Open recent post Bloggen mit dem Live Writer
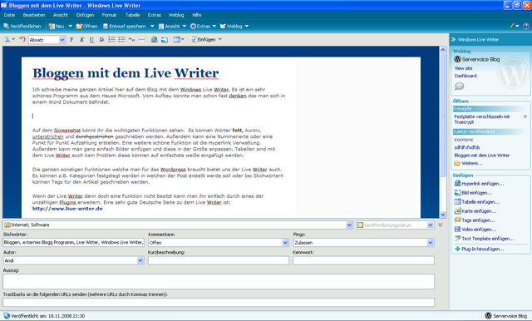The width and height of the screenshot is (532, 321). (482, 155)
